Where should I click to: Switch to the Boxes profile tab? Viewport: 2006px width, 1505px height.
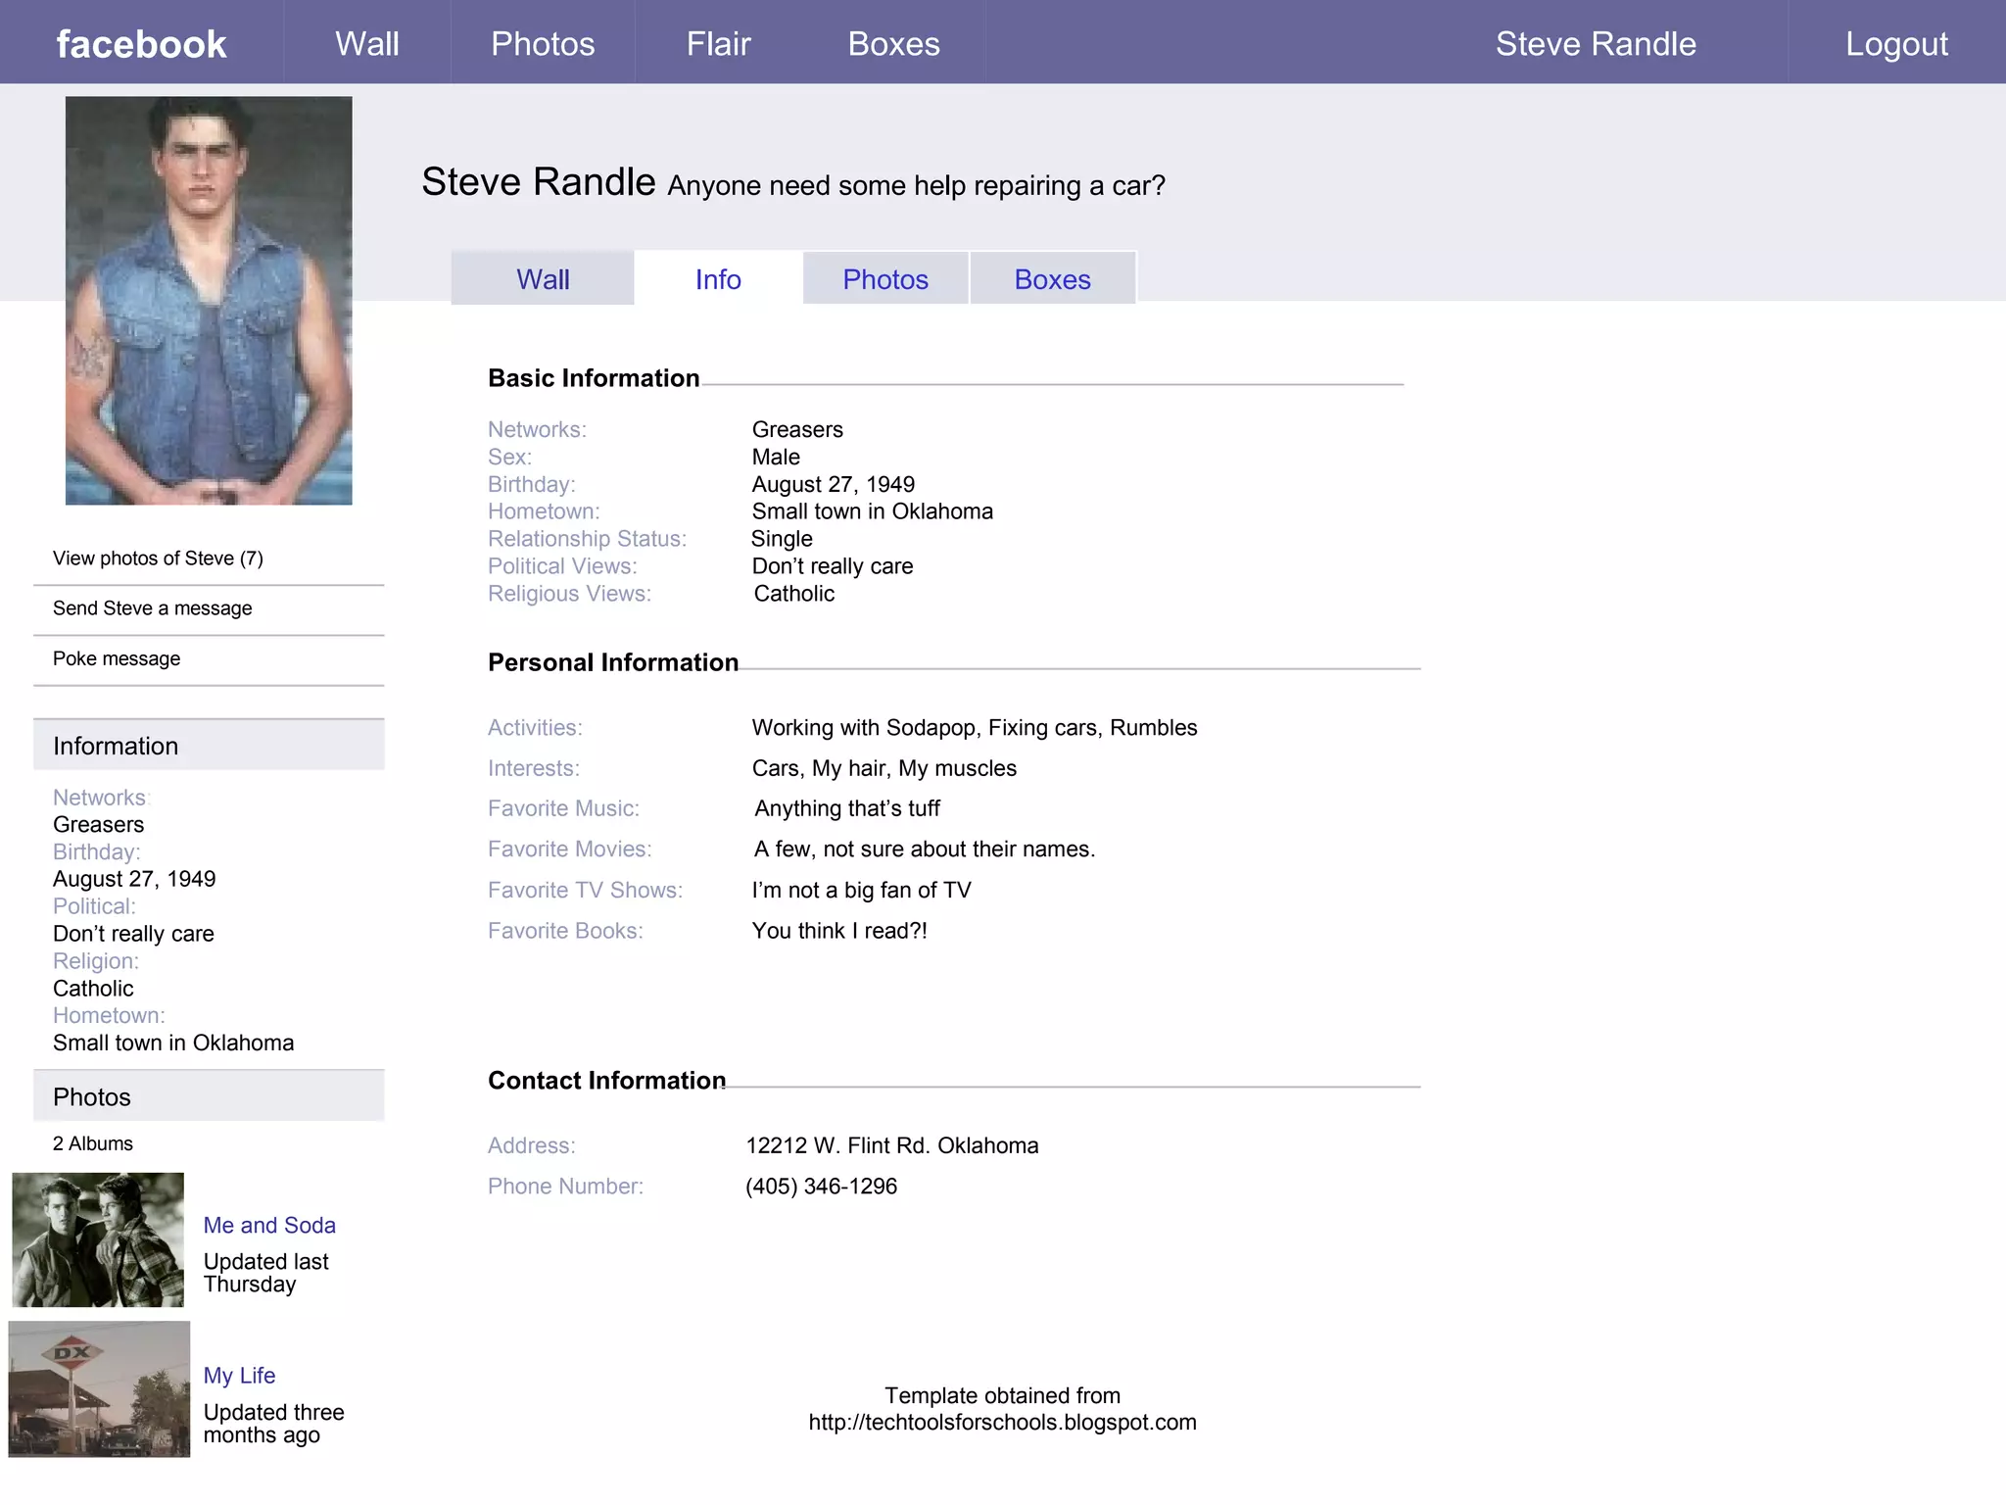click(x=1052, y=279)
